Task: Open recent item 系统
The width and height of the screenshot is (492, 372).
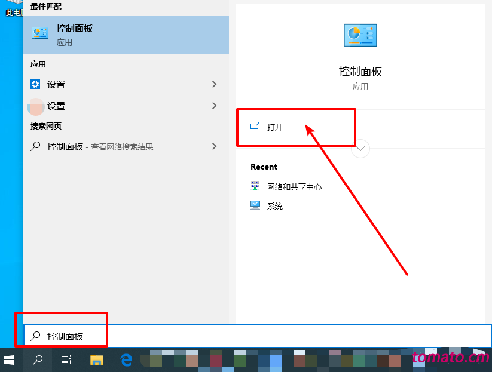Action: coord(275,206)
